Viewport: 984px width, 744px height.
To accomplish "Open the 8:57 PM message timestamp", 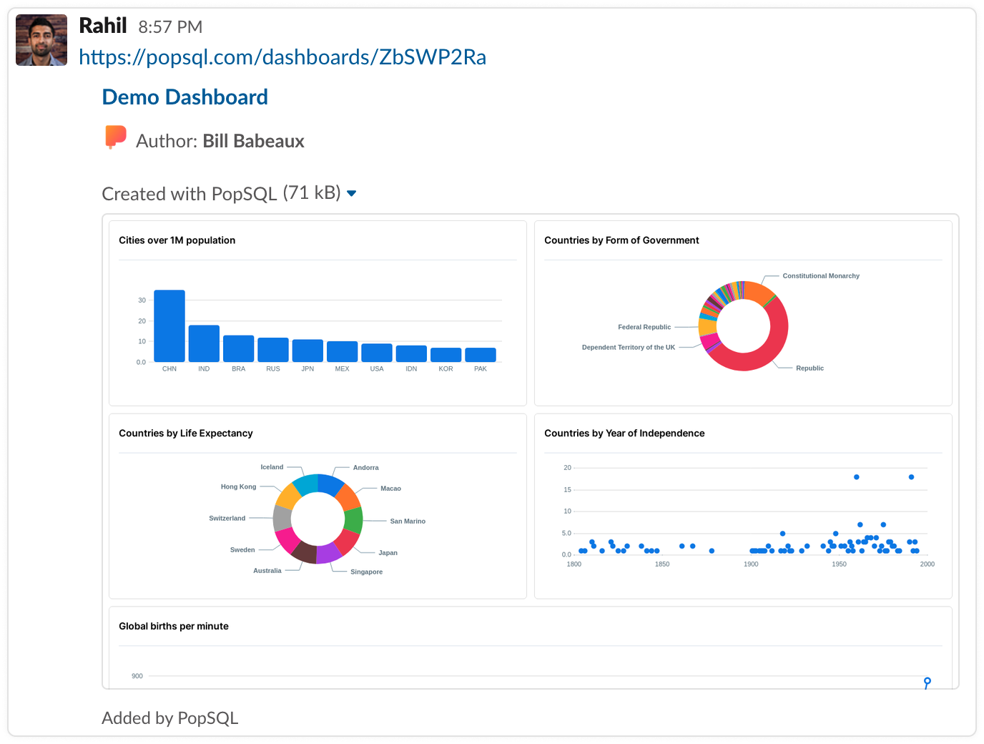I will [170, 27].
